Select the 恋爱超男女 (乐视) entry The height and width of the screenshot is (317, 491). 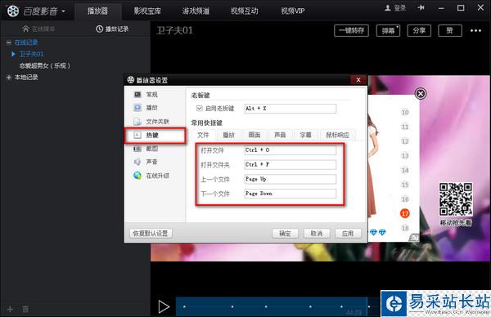click(44, 65)
